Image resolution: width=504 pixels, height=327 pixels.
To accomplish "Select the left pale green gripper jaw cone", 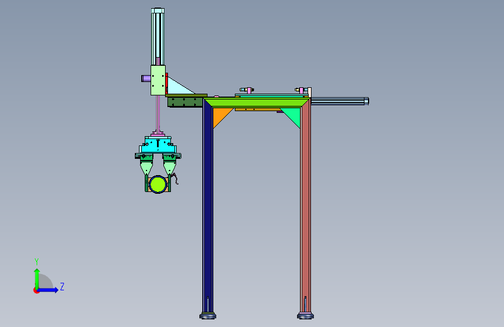I will point(146,168).
